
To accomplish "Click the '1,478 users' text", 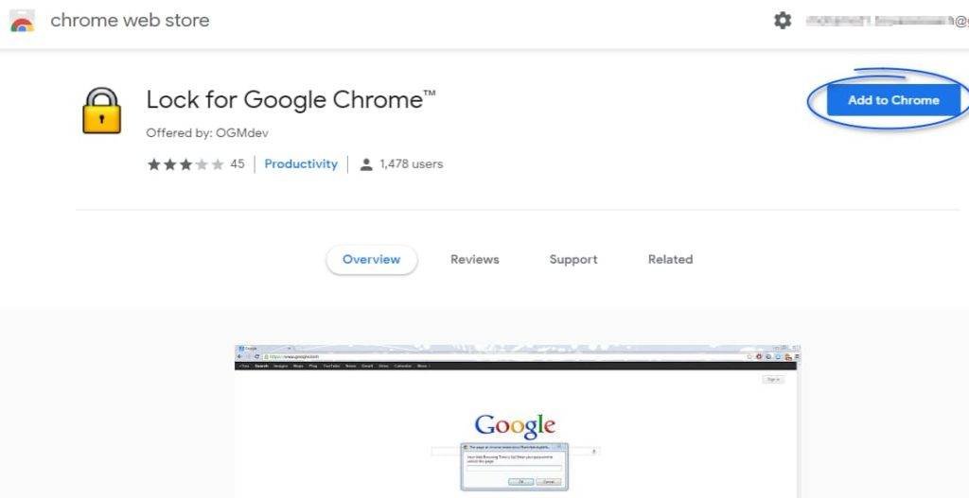I will (411, 164).
